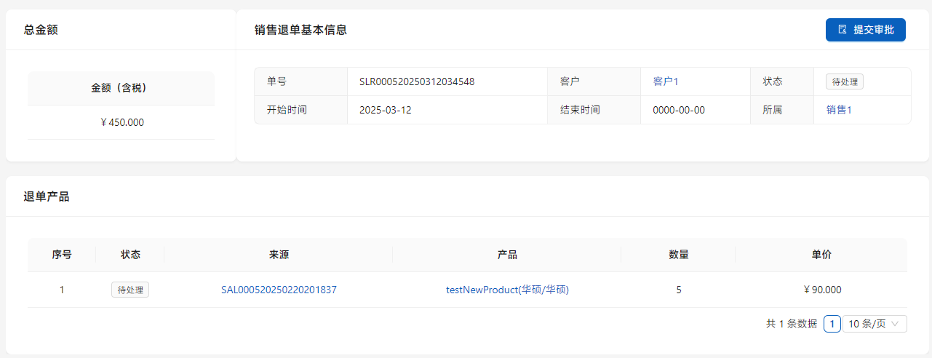Open the 销售1 department link
The width and height of the screenshot is (932, 358).
point(838,110)
